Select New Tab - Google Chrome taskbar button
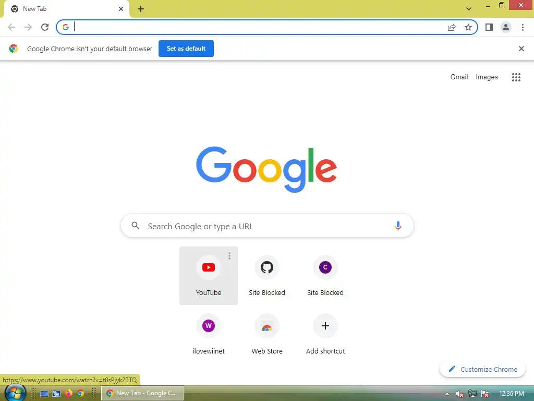Screen dimensions: 534x401 pyautogui.click(x=142, y=393)
